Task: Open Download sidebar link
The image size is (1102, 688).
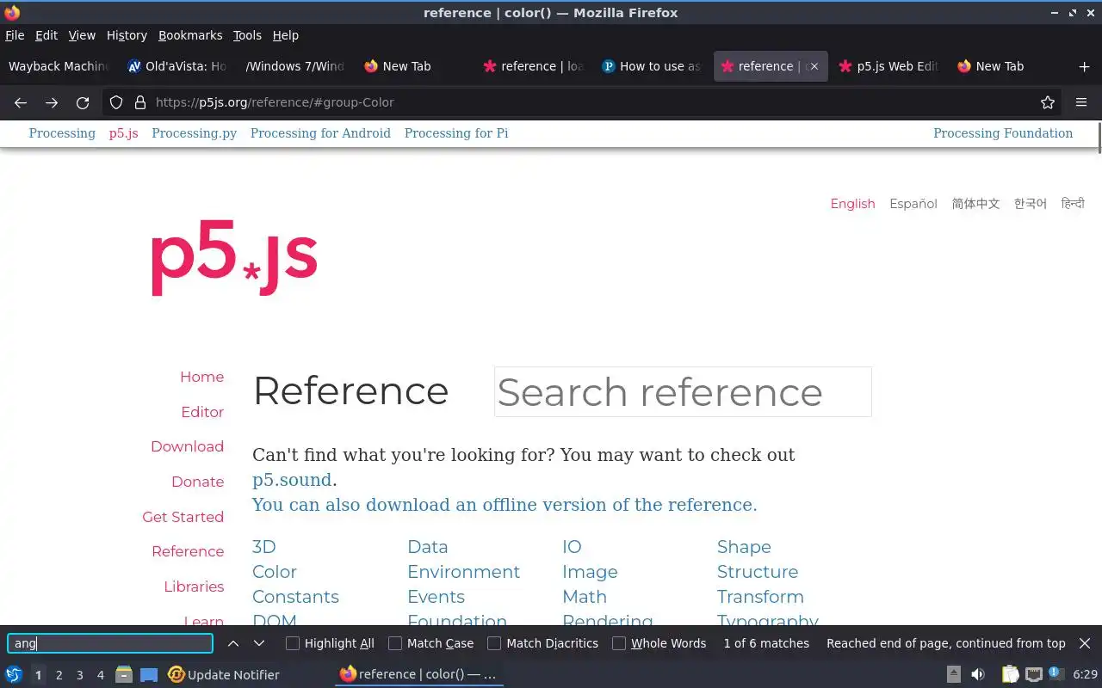Action: click(x=187, y=446)
